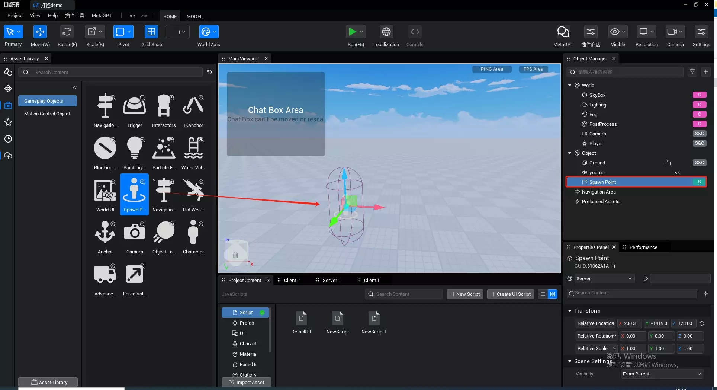Select Motion Control Object category
The image size is (717, 390).
click(48, 114)
